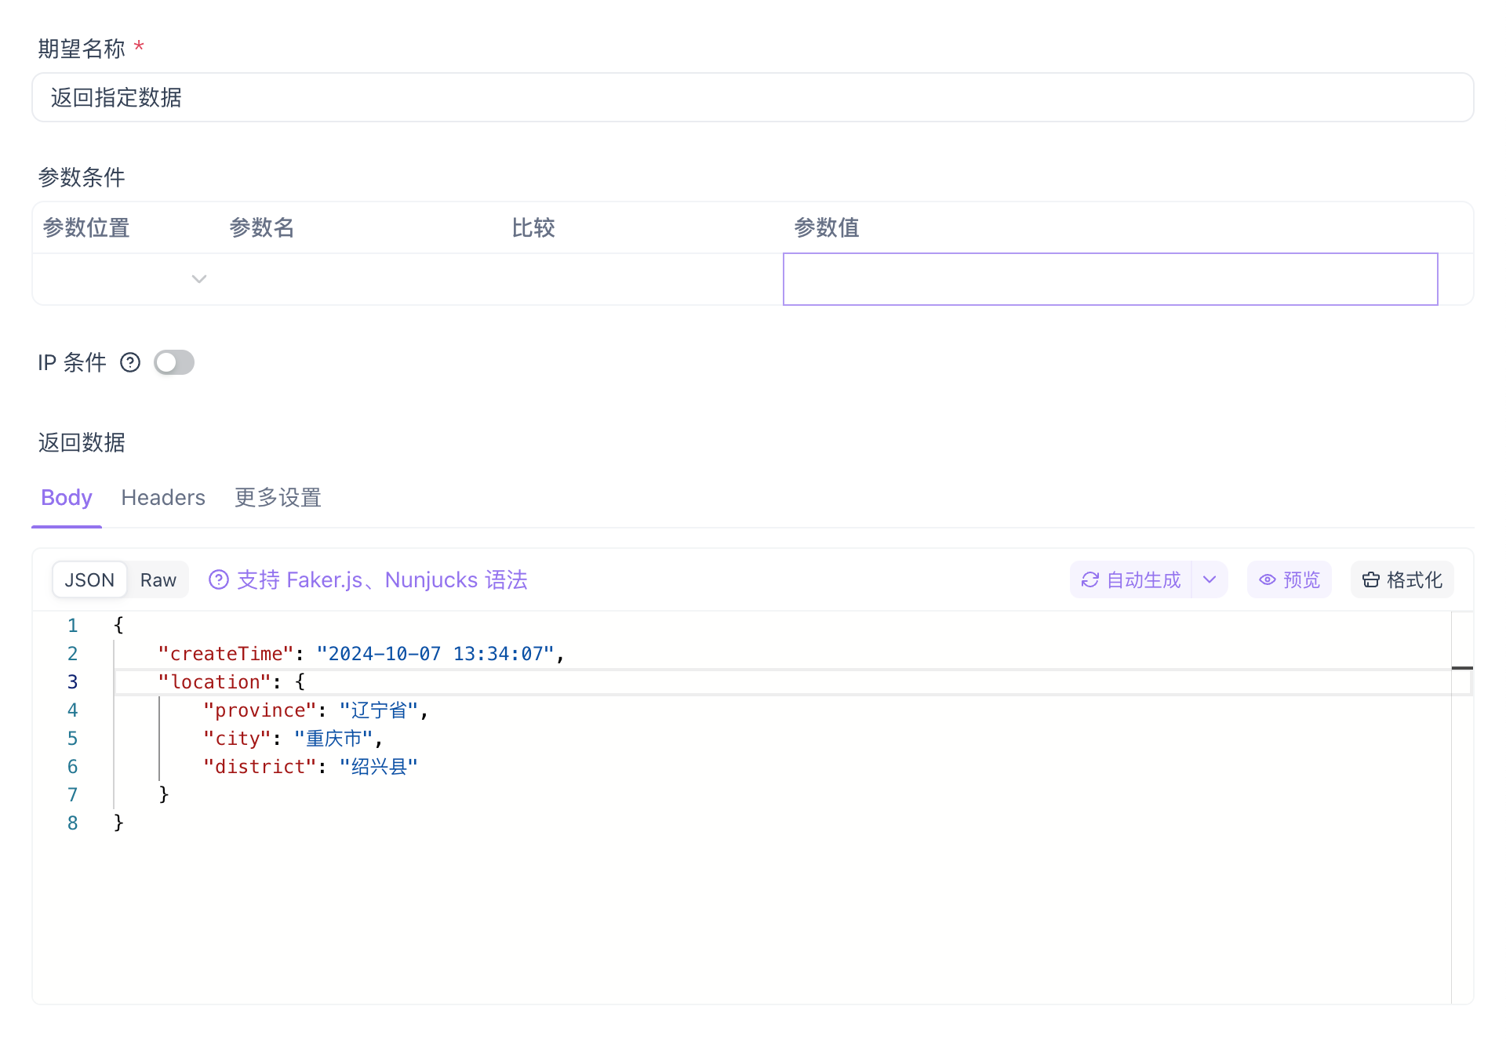This screenshot has width=1506, height=1046.
Task: Click the city value "重庆市"
Action: click(x=333, y=738)
